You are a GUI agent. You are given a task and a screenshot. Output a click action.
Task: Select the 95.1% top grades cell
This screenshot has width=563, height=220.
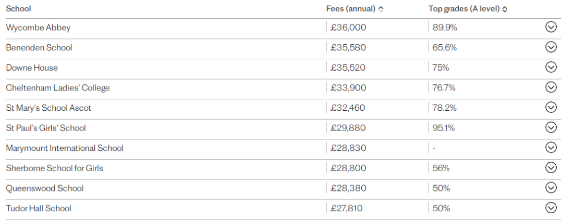click(444, 128)
